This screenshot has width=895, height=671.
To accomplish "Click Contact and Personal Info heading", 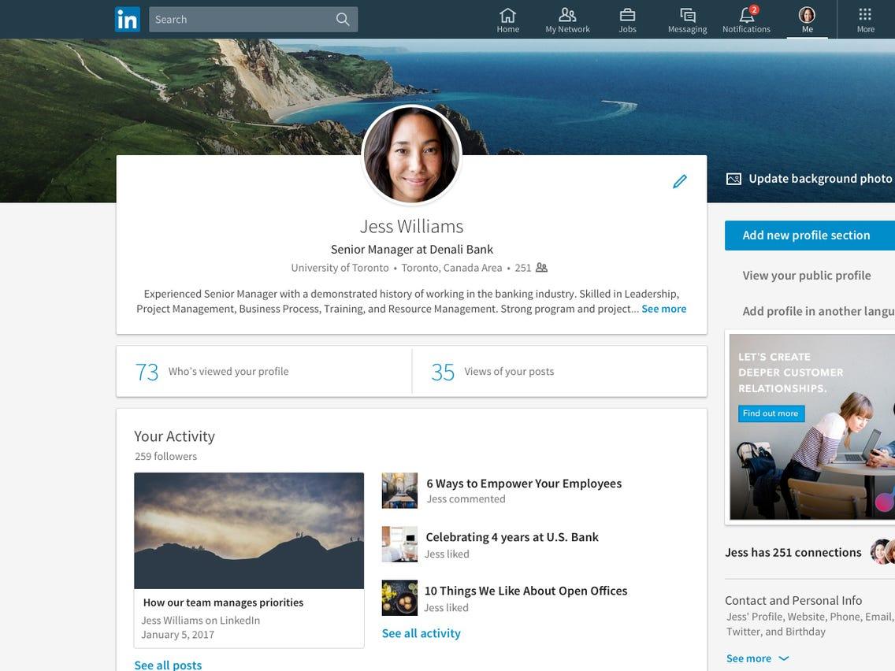I will point(793,600).
